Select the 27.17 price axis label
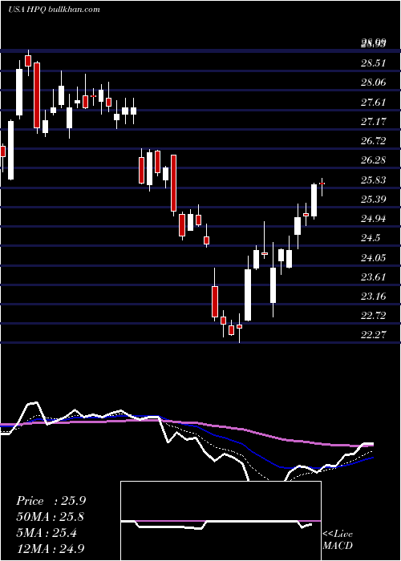This screenshot has width=401, height=561. coord(374,122)
